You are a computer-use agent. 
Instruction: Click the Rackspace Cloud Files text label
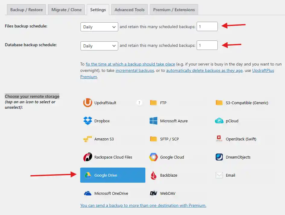[113, 157]
